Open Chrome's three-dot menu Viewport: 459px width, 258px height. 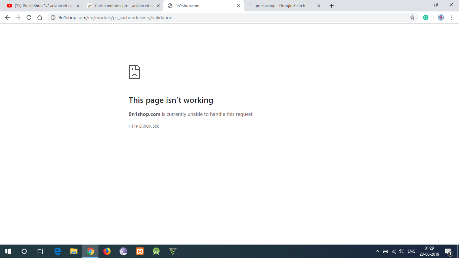[x=452, y=17]
